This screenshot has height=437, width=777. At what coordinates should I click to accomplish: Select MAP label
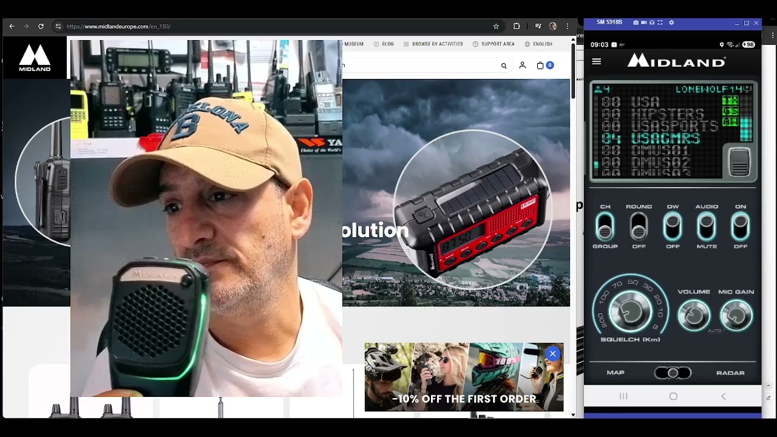[616, 373]
